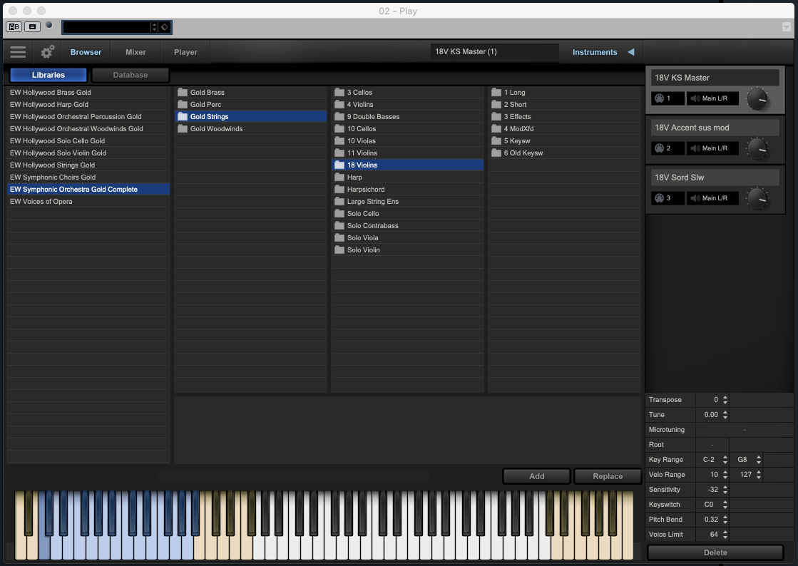
Task: Click the Delete button
Action: pos(715,552)
